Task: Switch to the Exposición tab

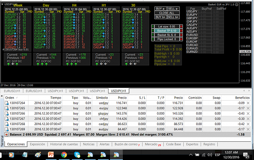Action: point(37,144)
